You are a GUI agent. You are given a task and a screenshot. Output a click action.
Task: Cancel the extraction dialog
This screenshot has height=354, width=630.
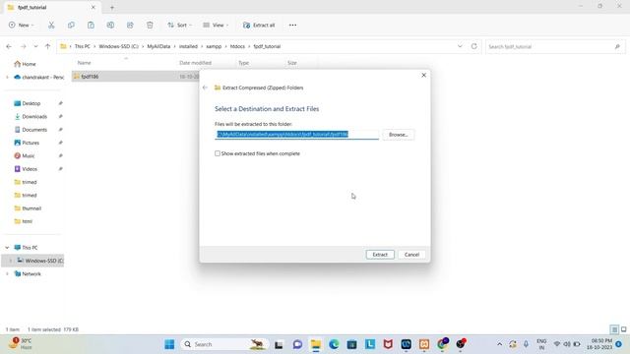pyautogui.click(x=411, y=255)
